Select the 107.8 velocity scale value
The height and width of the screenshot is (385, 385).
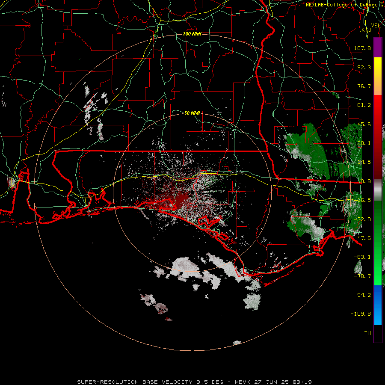[x=362, y=48]
